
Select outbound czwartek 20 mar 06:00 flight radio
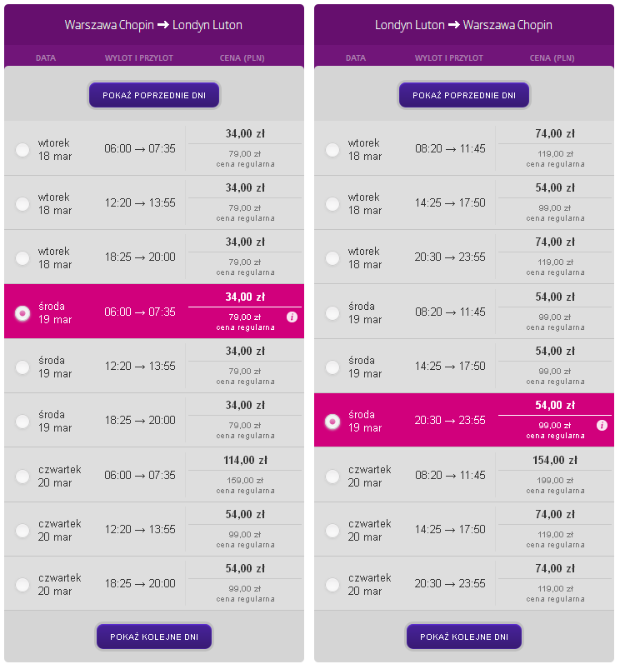tap(22, 477)
